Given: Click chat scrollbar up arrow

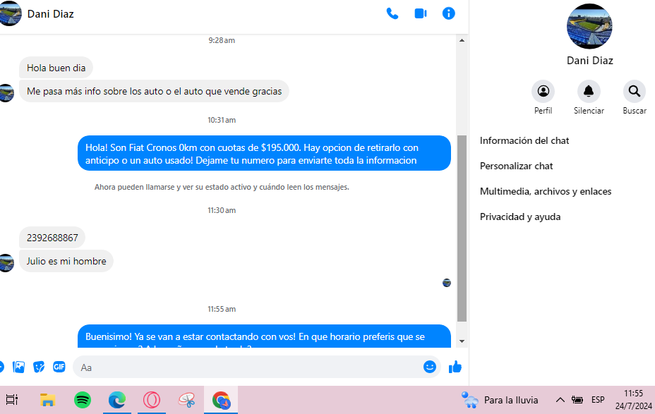Looking at the screenshot, I should click(x=462, y=40).
